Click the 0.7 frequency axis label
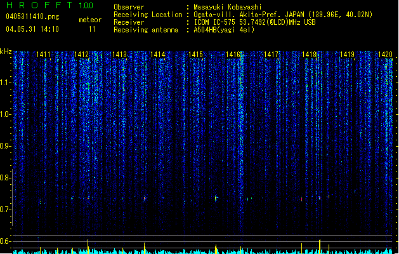 (5, 210)
